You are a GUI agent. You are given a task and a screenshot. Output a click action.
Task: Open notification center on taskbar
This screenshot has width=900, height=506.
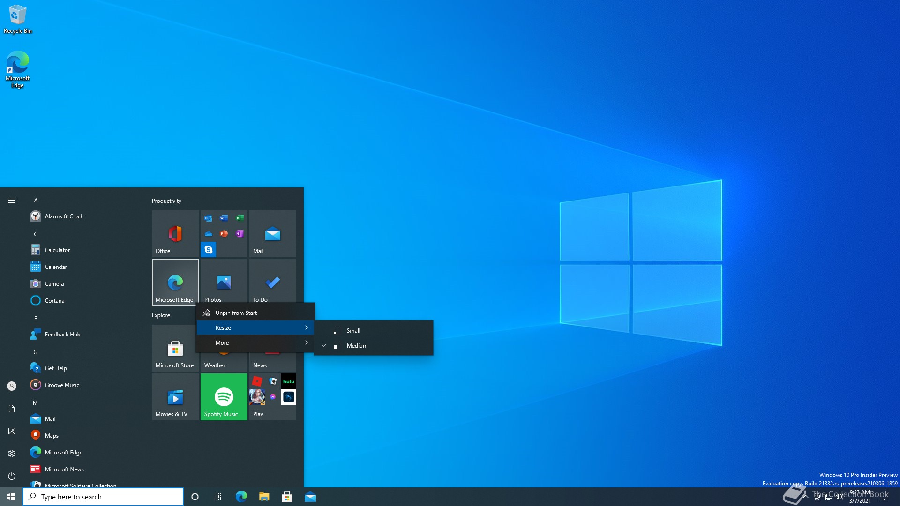click(x=885, y=497)
